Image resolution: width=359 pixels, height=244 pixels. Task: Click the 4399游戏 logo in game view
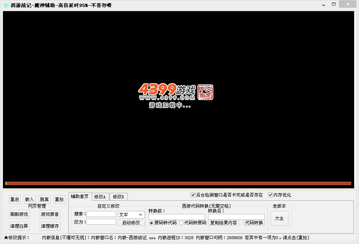click(176, 92)
